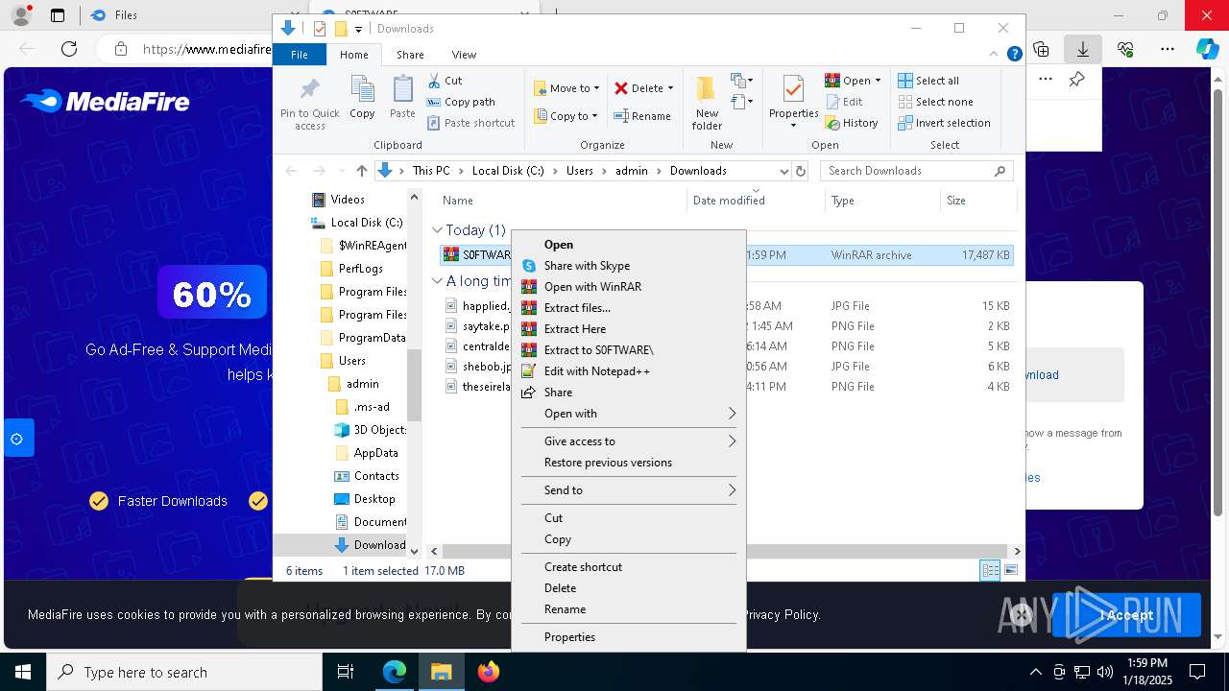Select the shebob JPG file

(487, 367)
